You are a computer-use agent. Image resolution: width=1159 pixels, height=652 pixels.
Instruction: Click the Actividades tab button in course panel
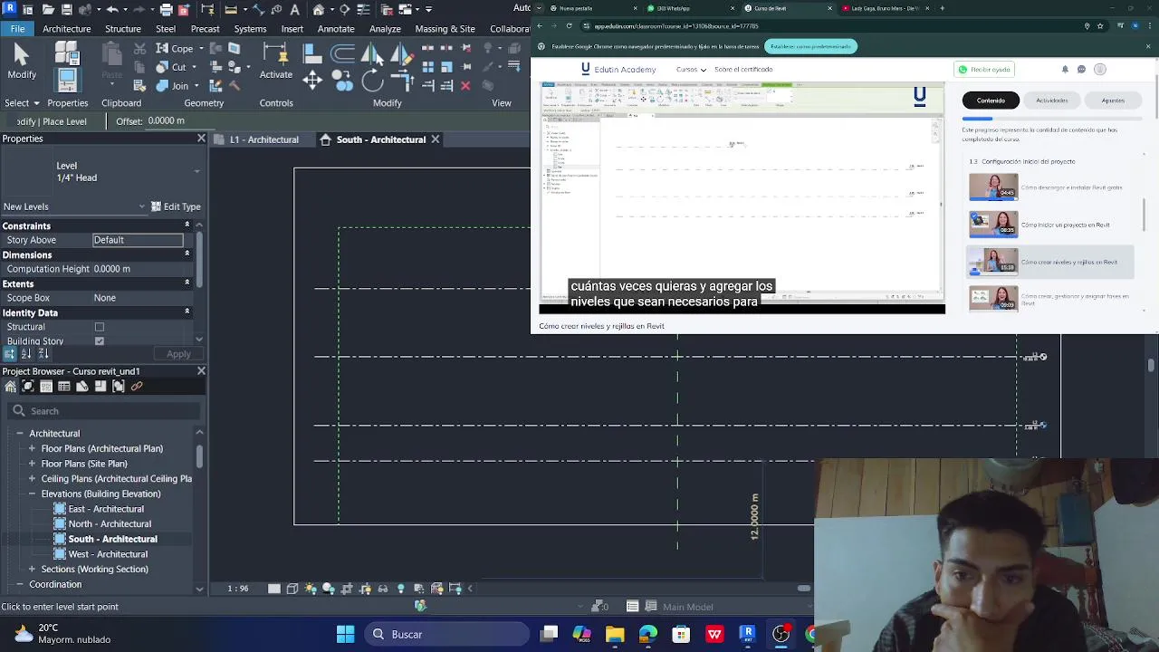[1051, 101]
